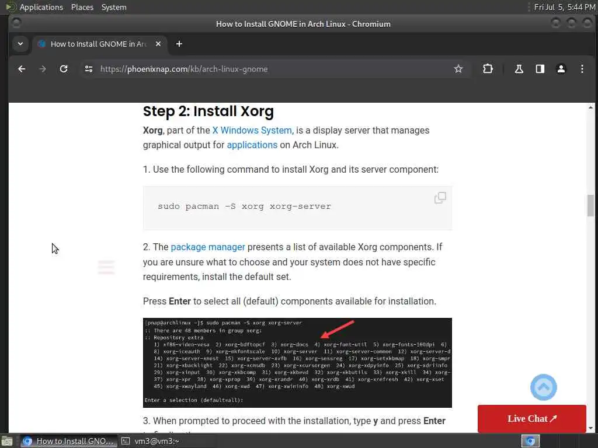This screenshot has height=448, width=598.
Task: Open Chrome Labs flask icon
Action: (519, 69)
